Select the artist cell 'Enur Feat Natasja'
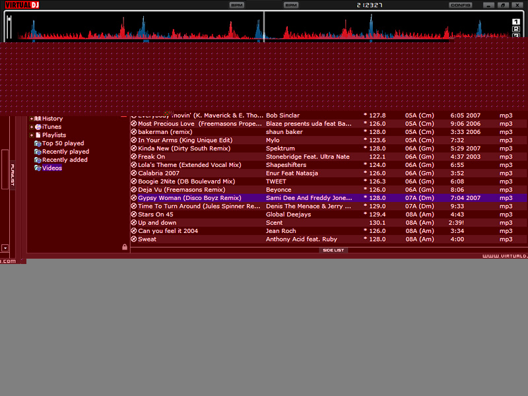528x396 pixels. pos(292,173)
